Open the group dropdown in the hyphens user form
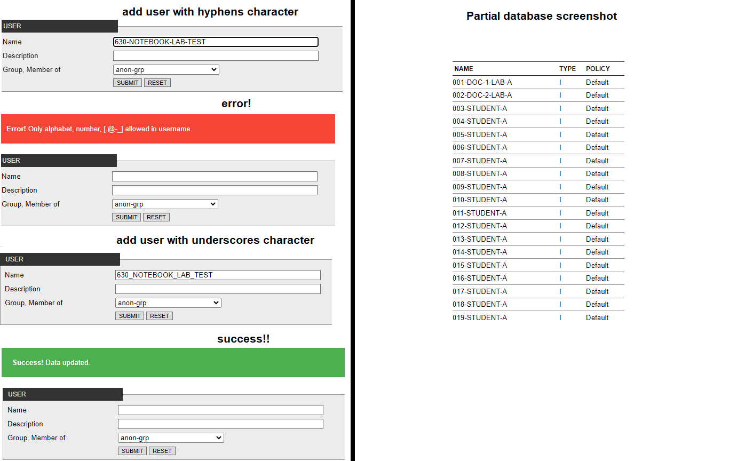Screen dimensions: 745x461 [x=166, y=69]
